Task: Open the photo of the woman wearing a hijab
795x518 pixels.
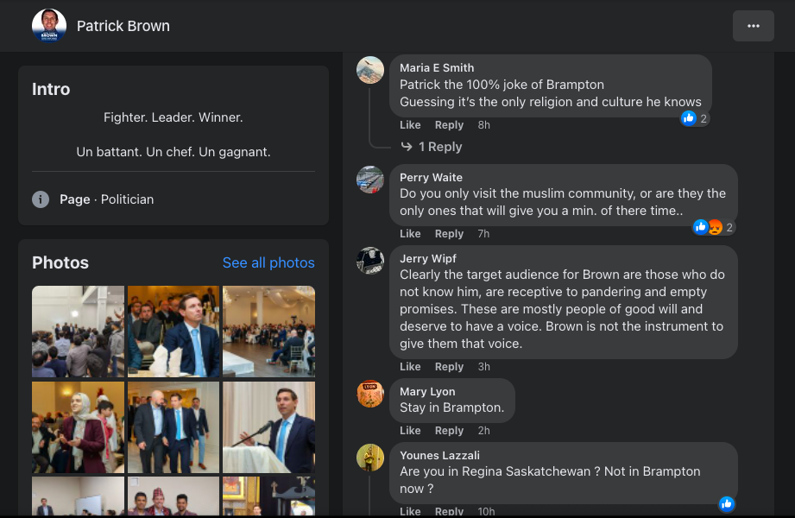Action: pos(78,427)
